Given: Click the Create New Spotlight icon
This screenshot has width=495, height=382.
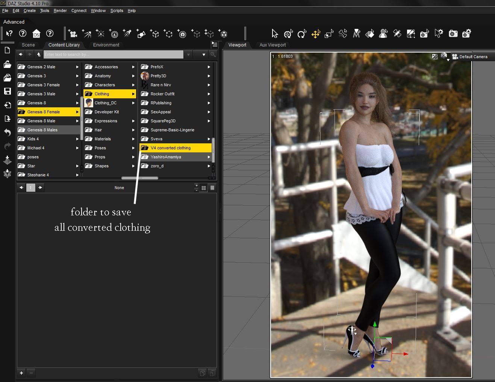Looking at the screenshot, I should coord(127,34).
